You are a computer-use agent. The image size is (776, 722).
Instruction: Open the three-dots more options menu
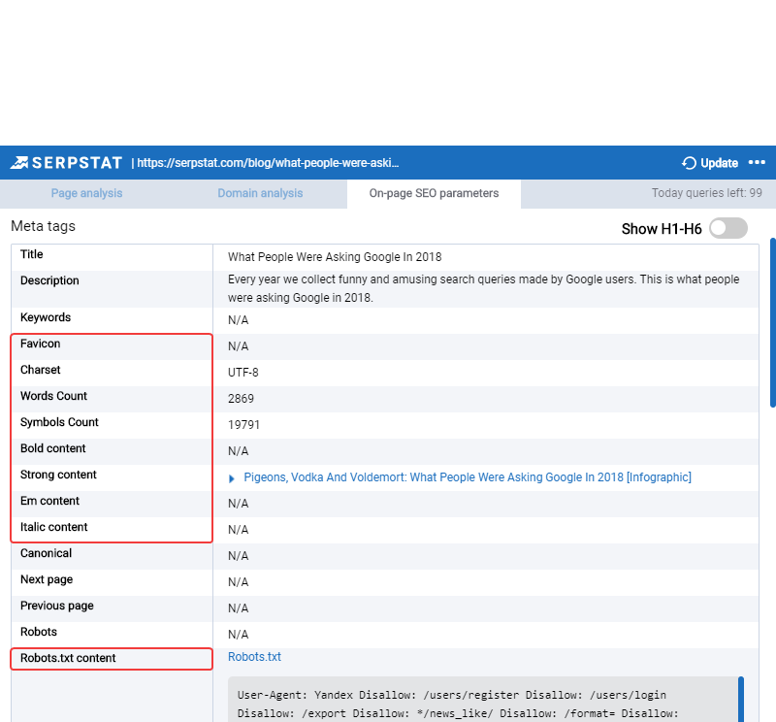tap(757, 162)
